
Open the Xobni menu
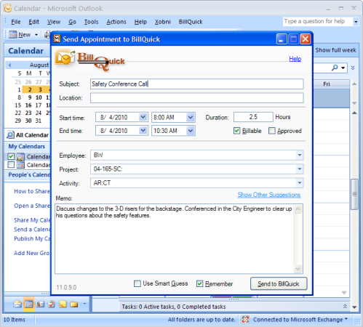(163, 22)
